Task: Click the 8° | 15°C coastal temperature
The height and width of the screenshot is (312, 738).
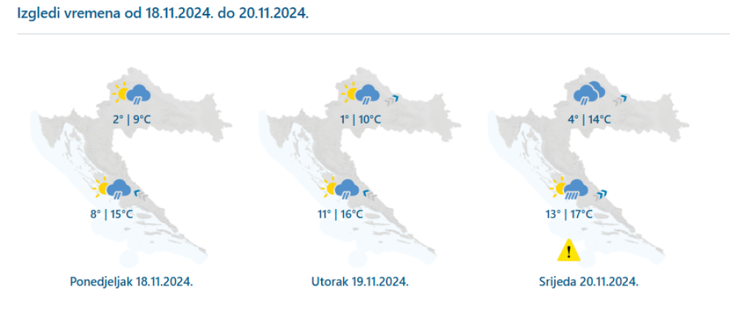Action: point(111,214)
